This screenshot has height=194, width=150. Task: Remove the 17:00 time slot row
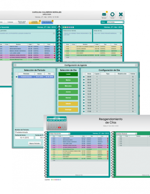(x=84, y=111)
